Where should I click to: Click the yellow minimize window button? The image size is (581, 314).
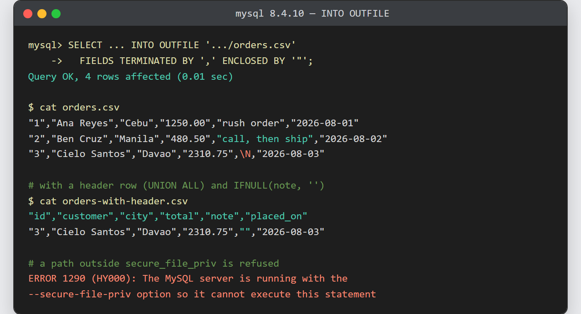pyautogui.click(x=42, y=14)
